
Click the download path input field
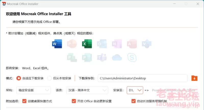click(143, 78)
